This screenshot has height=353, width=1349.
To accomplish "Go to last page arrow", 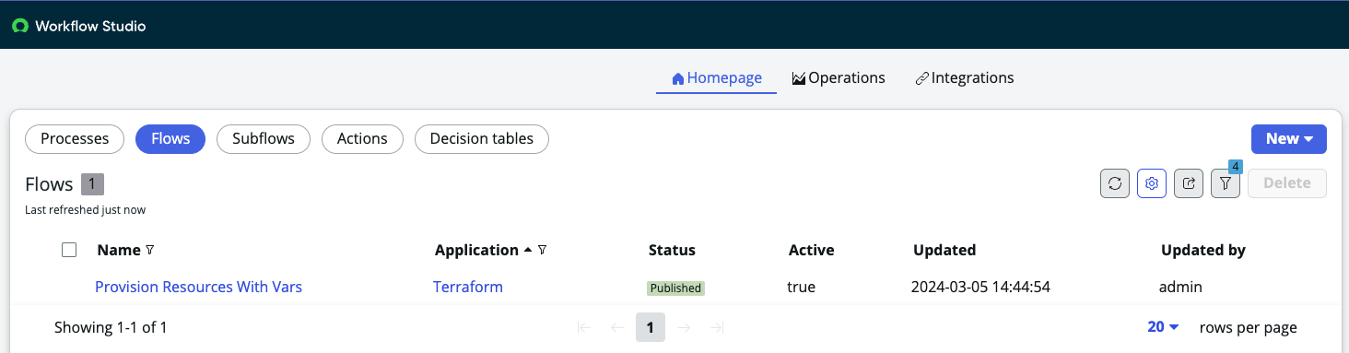I will [718, 327].
